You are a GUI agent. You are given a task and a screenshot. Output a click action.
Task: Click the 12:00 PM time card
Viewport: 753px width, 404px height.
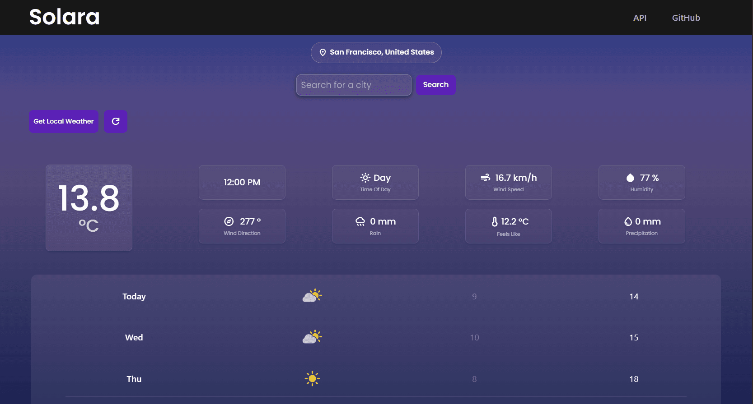coord(242,182)
